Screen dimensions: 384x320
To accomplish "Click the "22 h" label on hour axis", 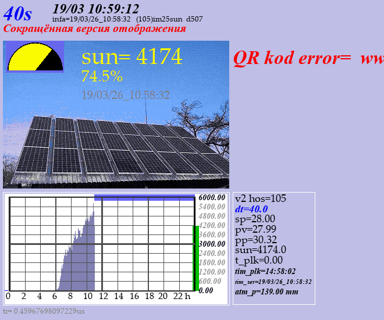I will pos(183,296).
